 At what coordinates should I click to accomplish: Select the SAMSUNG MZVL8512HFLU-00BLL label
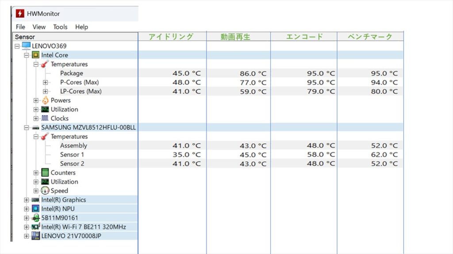[88, 127]
